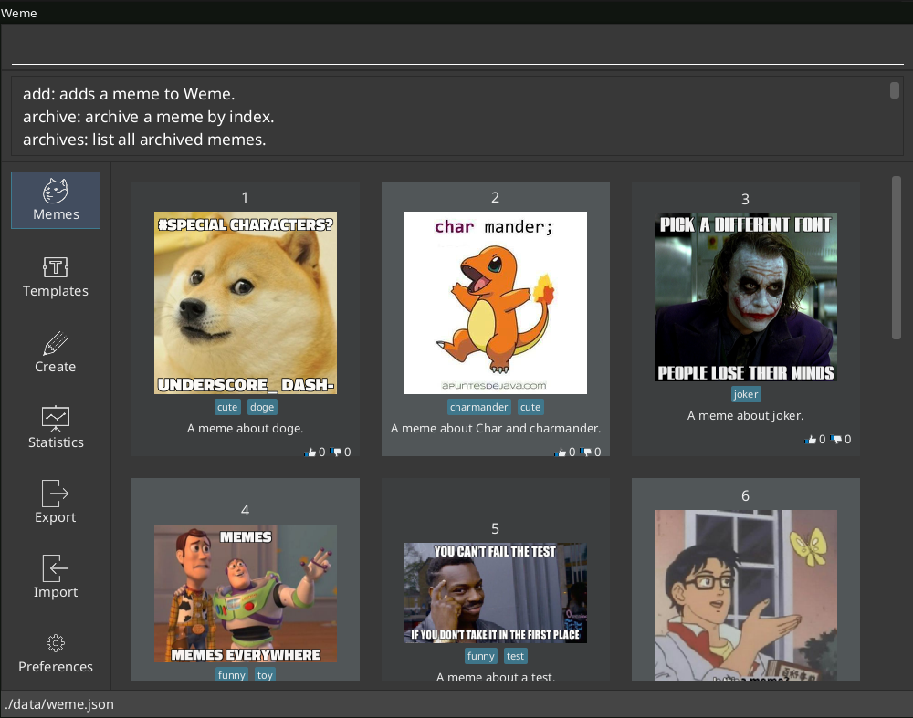Click the 'charmander' tag
The image size is (913, 718).
478,407
